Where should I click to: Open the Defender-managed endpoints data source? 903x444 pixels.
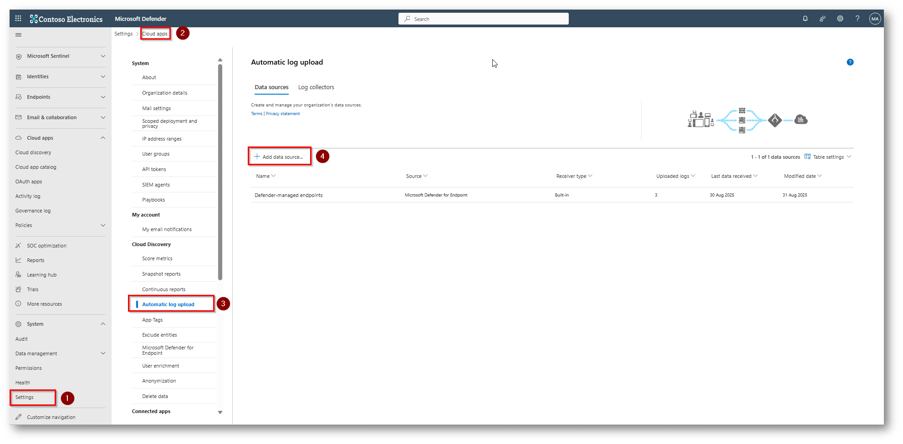click(289, 195)
